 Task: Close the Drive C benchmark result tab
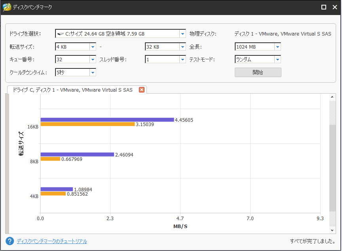click(142, 90)
